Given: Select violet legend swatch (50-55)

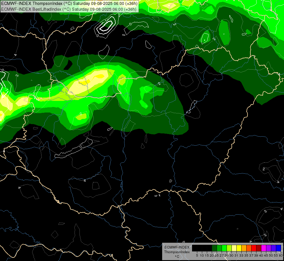Looking at the screenshot, I should tap(274, 248).
